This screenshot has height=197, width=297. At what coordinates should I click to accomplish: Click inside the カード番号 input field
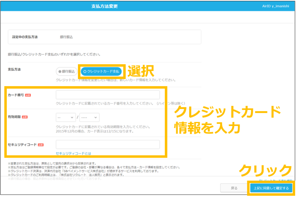click(x=108, y=94)
